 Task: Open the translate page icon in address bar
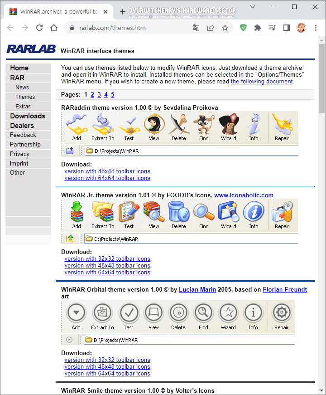[196, 28]
